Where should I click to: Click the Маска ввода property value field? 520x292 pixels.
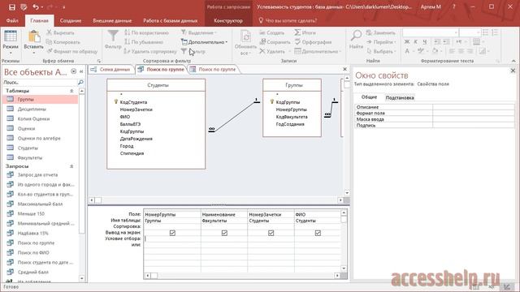pos(474,119)
